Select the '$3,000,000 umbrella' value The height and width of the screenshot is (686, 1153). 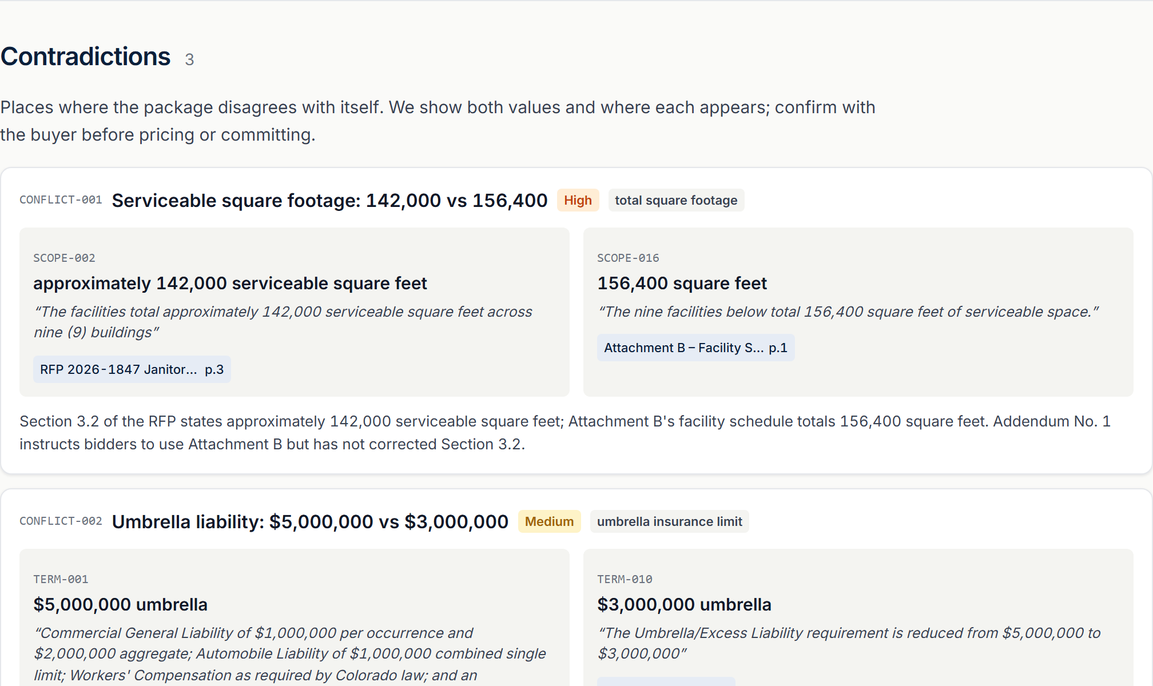coord(684,605)
